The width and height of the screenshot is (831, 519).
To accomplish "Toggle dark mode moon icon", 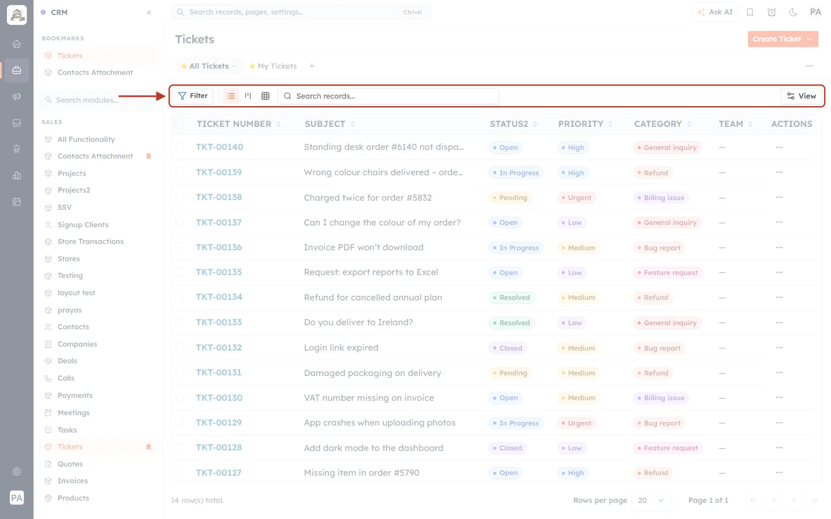I will [x=793, y=12].
